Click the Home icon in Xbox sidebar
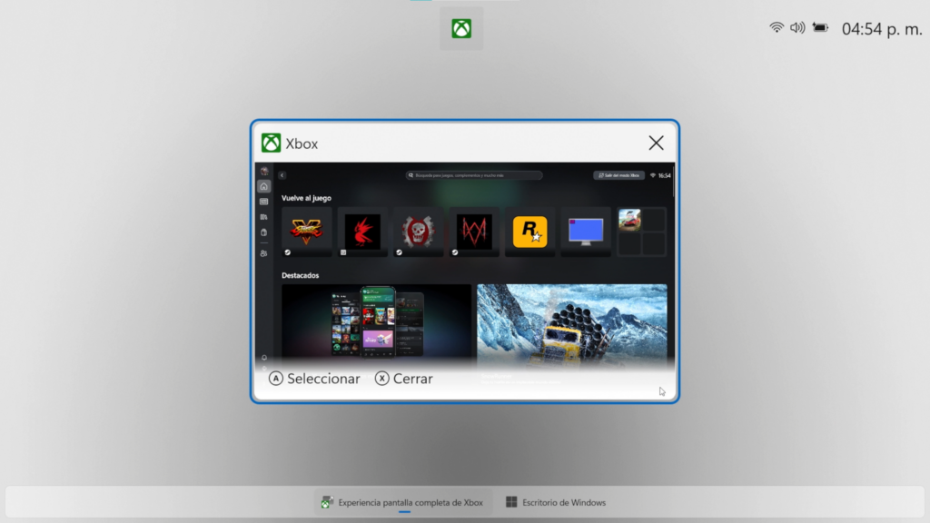Screen dimensions: 930x523 click(264, 186)
